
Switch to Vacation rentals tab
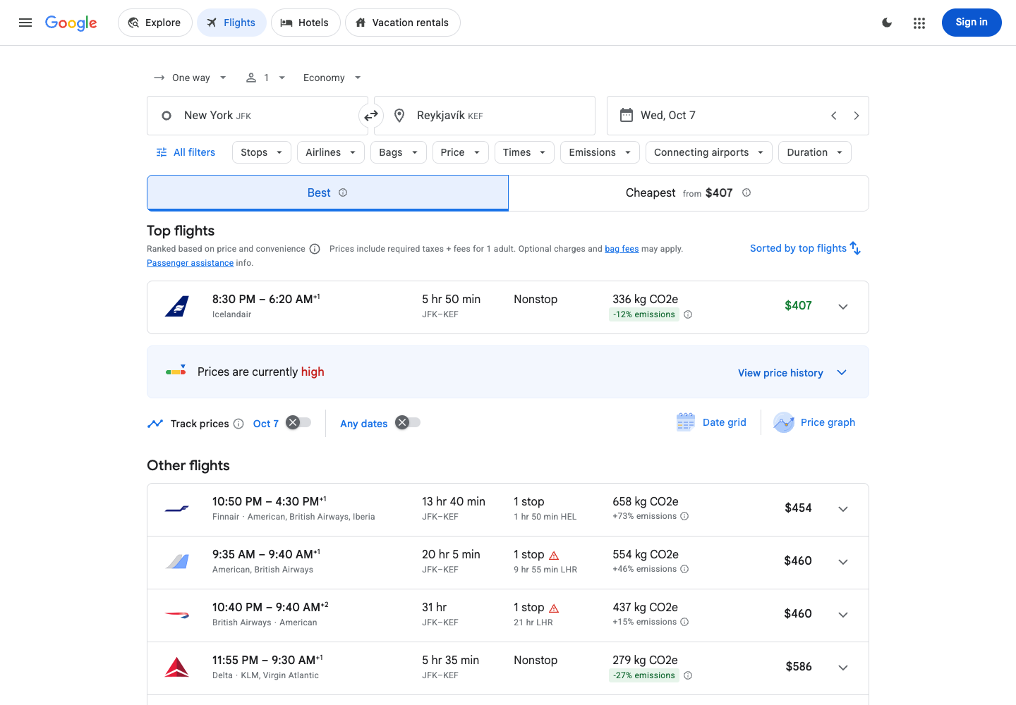tap(403, 23)
